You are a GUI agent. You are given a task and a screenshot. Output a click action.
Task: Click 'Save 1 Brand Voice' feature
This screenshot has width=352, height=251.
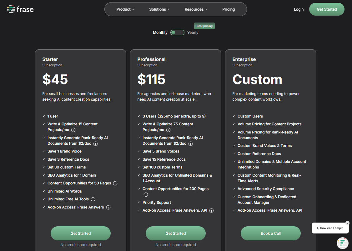coord(64,151)
